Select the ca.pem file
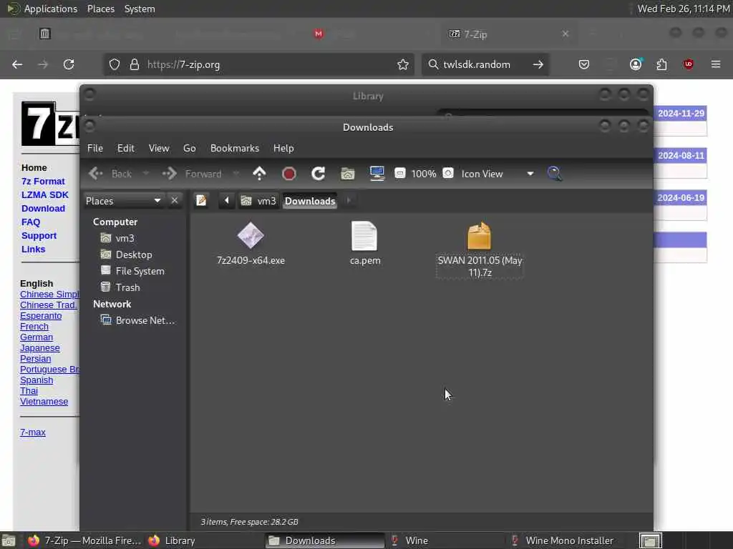 pyautogui.click(x=364, y=243)
